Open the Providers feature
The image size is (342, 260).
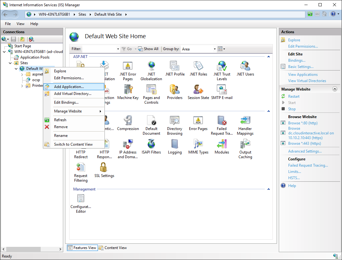(x=175, y=92)
